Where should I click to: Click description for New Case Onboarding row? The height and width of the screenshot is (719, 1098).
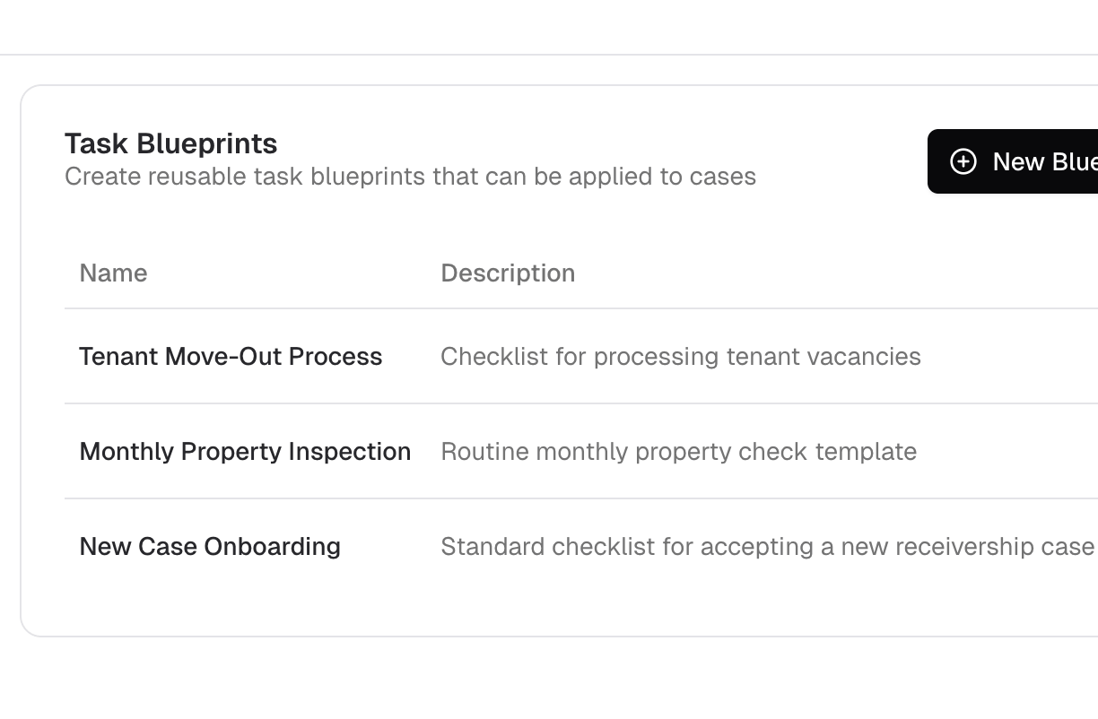click(762, 546)
